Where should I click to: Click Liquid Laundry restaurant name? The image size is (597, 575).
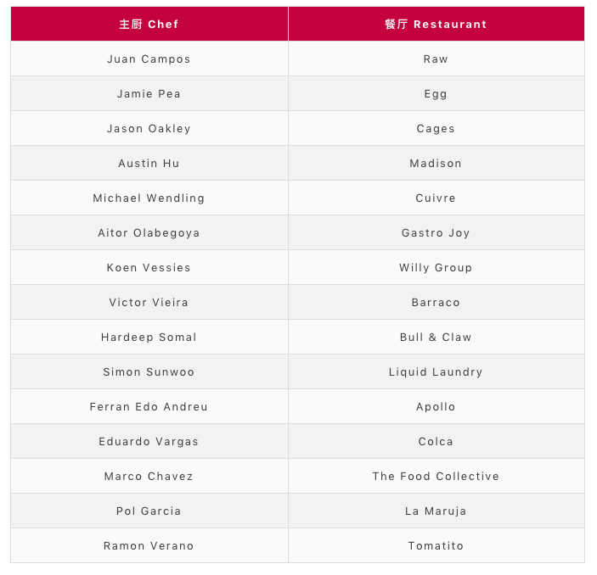coord(436,372)
